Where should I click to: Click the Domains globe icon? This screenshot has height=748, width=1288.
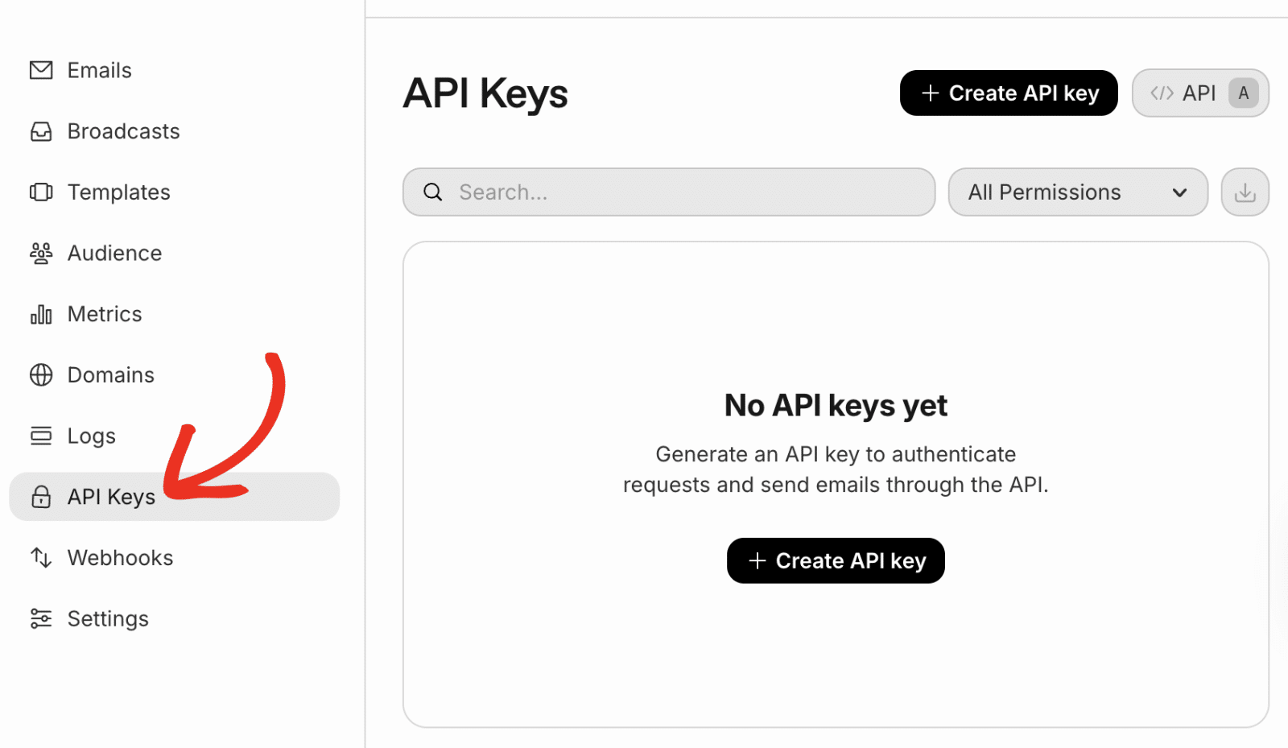pyautogui.click(x=40, y=374)
